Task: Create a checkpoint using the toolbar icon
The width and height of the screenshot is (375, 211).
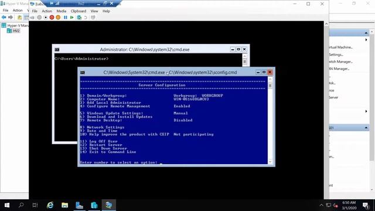Action: pyautogui.click(x=79, y=18)
